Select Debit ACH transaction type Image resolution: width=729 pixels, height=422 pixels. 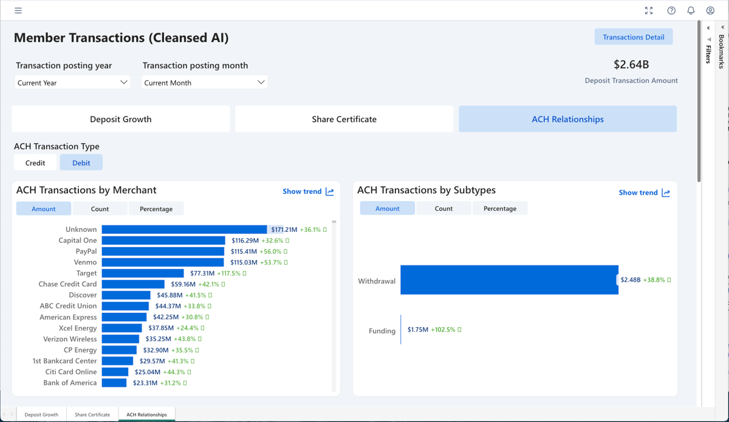pyautogui.click(x=81, y=163)
